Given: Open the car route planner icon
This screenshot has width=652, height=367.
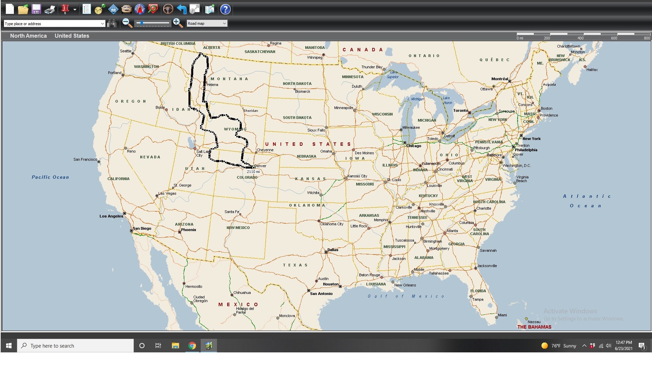Looking at the screenshot, I should click(x=126, y=9).
